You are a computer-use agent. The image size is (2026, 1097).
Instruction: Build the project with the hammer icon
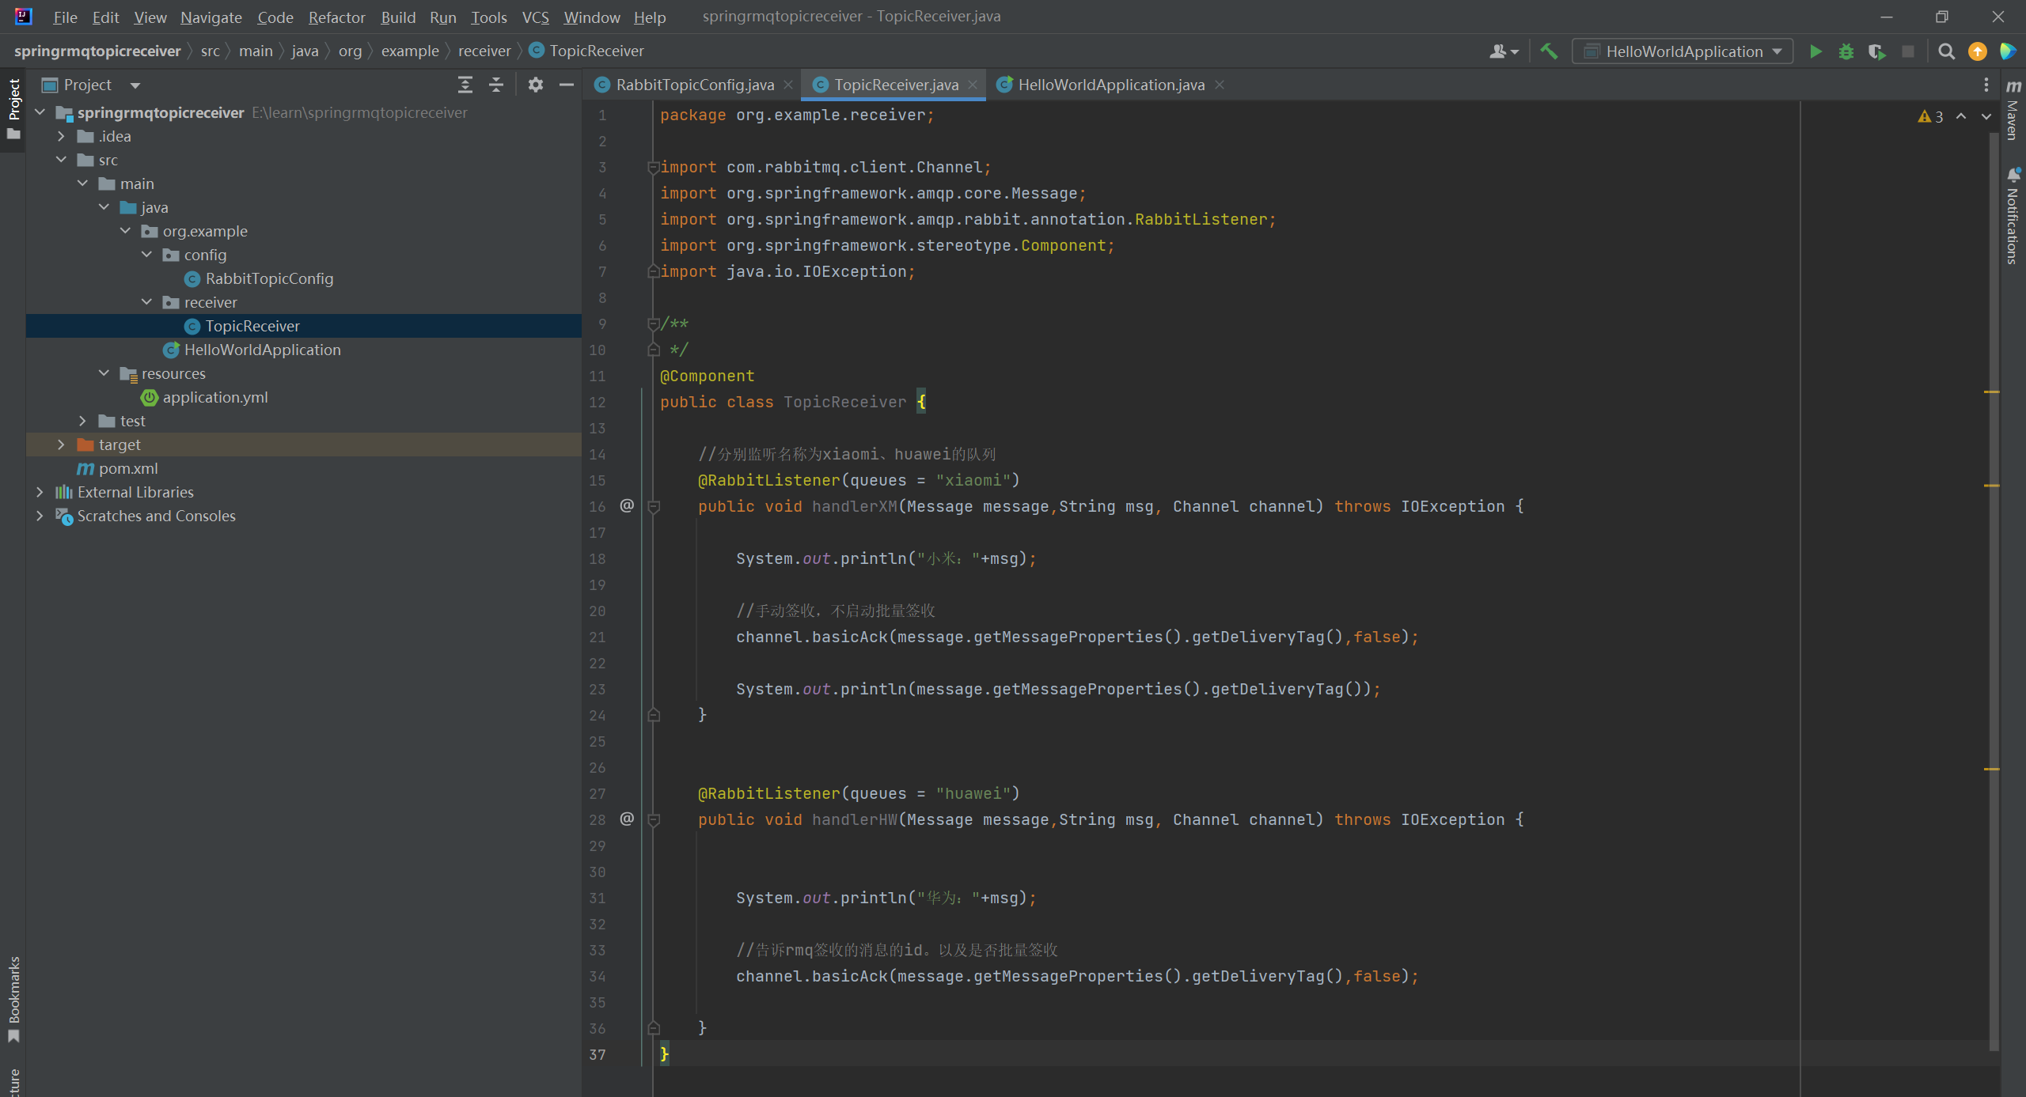pos(1549,51)
